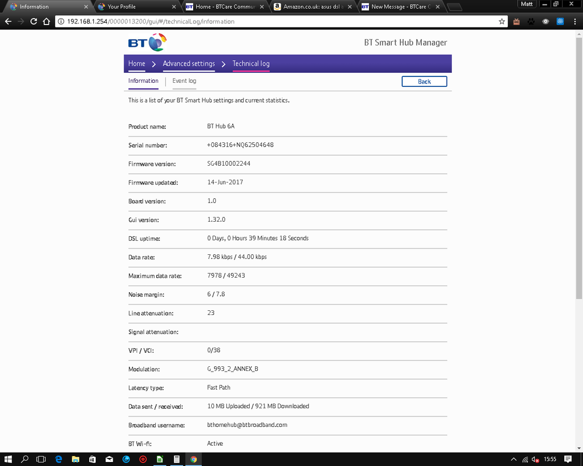Open taskbar search magnifier
Image resolution: width=583 pixels, height=466 pixels.
25,460
